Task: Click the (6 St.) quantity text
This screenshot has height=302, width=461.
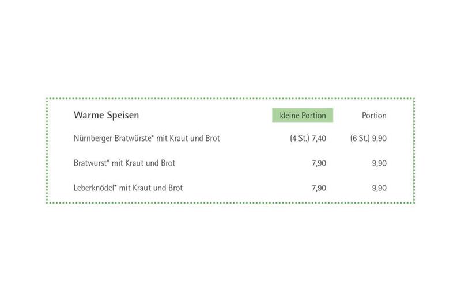Action: pos(360,138)
